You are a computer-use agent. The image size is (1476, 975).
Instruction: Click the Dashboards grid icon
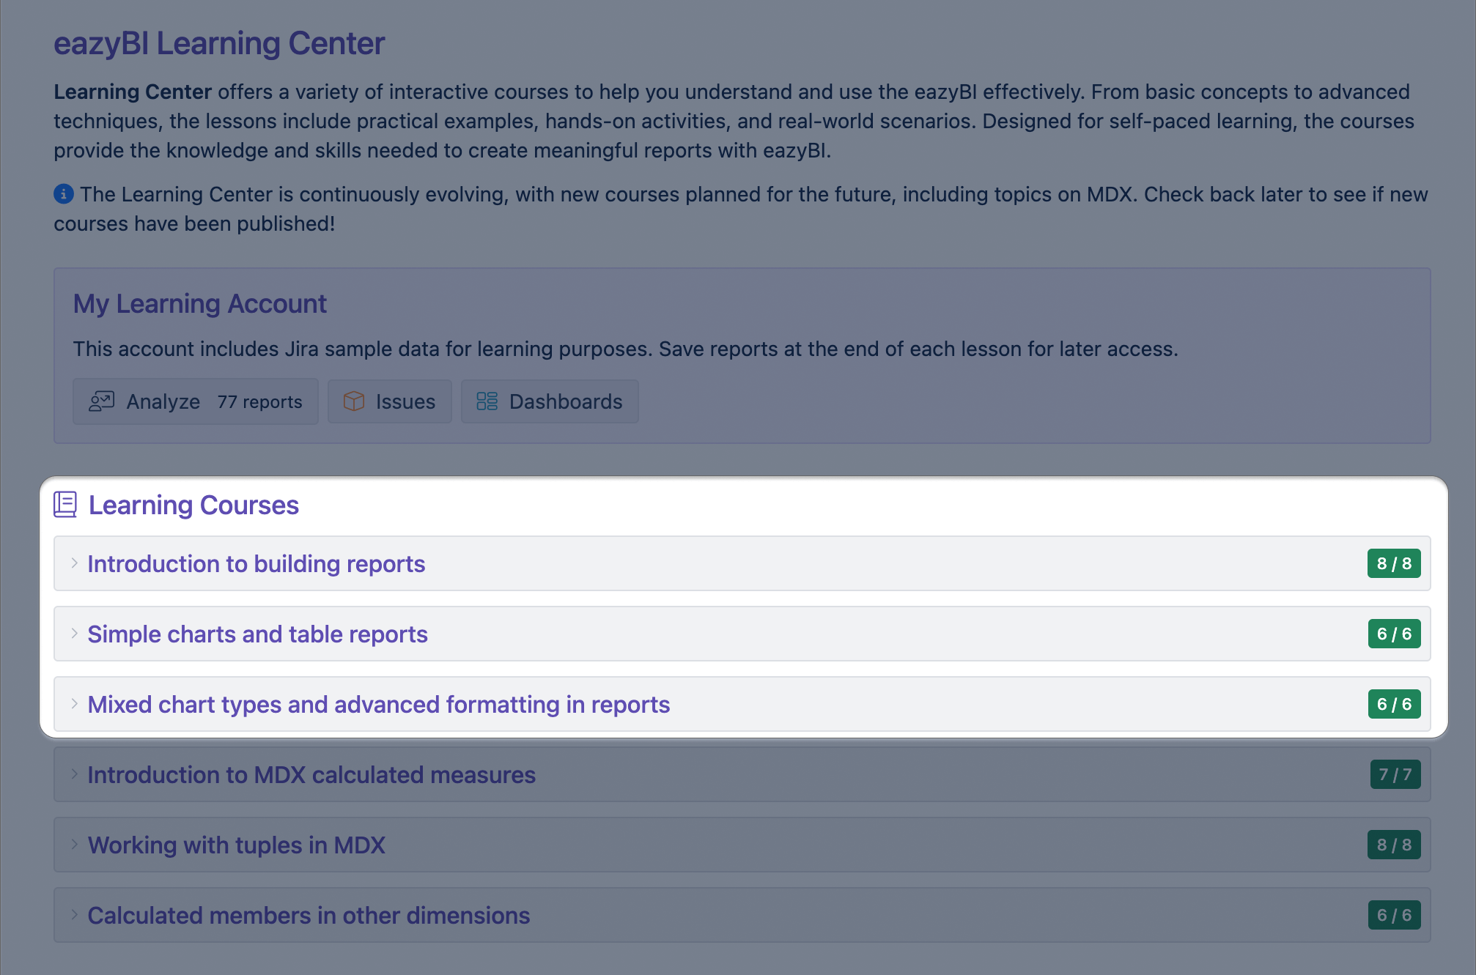click(x=487, y=401)
